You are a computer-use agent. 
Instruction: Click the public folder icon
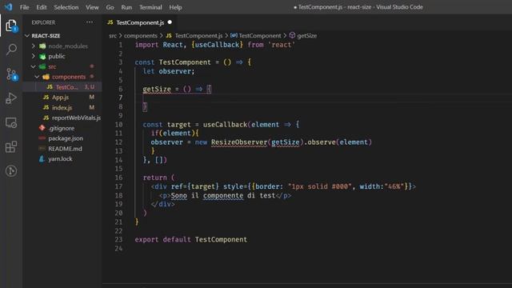[42, 56]
